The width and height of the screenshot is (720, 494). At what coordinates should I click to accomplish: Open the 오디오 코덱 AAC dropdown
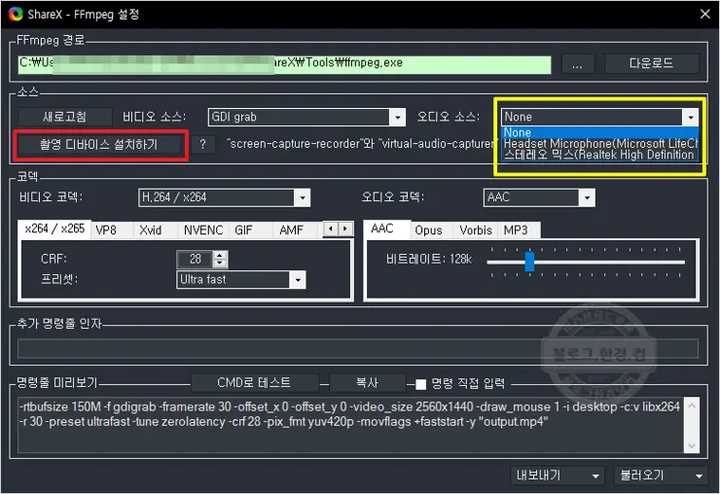click(x=539, y=197)
